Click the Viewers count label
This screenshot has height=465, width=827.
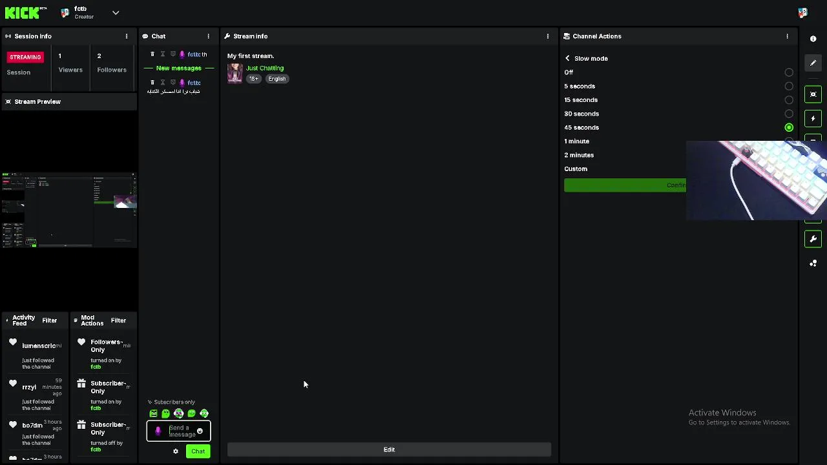coord(70,70)
